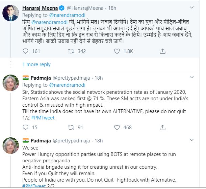Image resolution: width=206 pixels, height=189 pixels.
Task: Open @prettypadmaja handle on second Padmaja tweet
Action: 72,140
